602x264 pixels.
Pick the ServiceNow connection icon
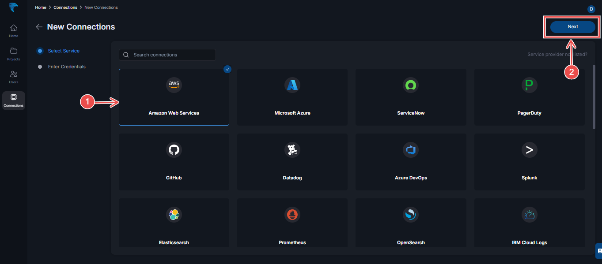410,85
